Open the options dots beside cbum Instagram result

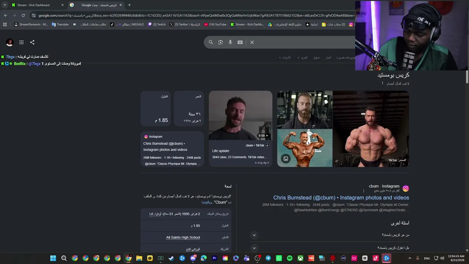click(364, 191)
